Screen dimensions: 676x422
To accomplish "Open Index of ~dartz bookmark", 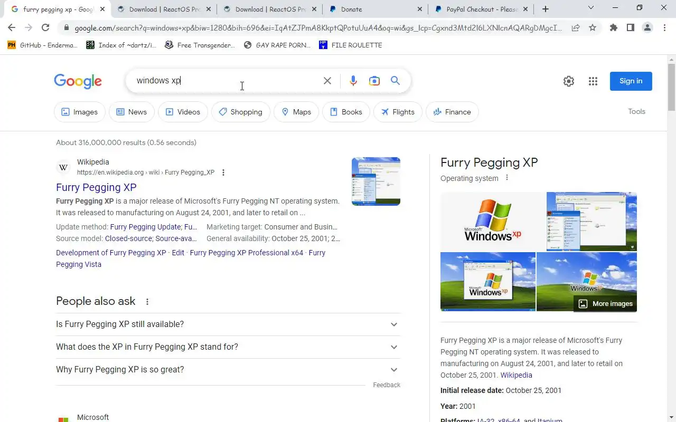I will click(121, 45).
